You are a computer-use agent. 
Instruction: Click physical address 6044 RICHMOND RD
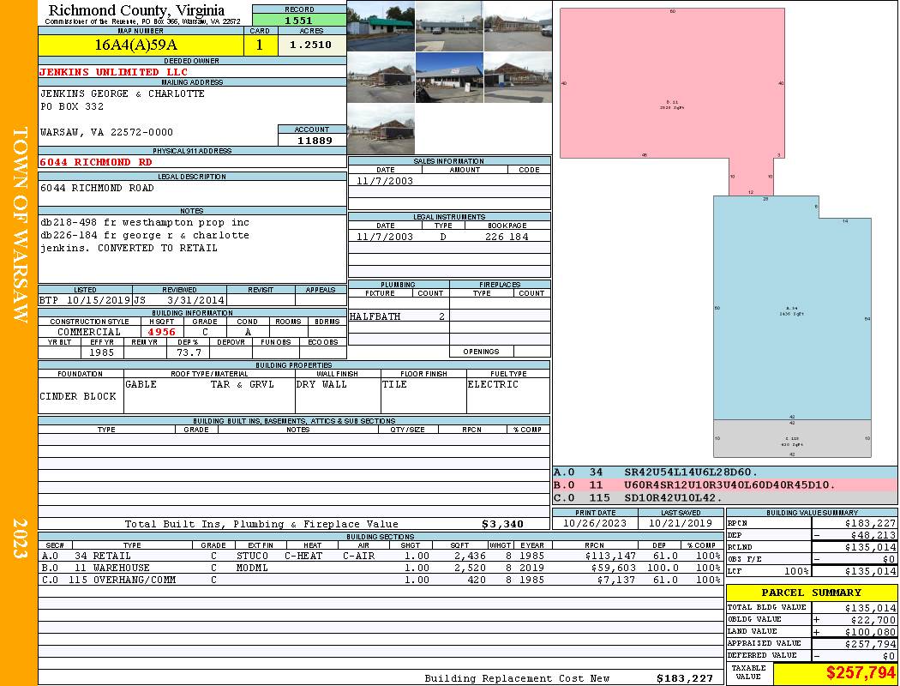click(x=96, y=162)
